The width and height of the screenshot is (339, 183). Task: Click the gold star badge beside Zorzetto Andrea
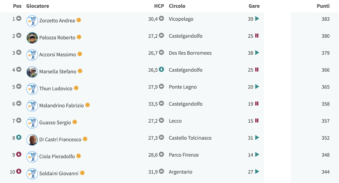coord(79,20)
